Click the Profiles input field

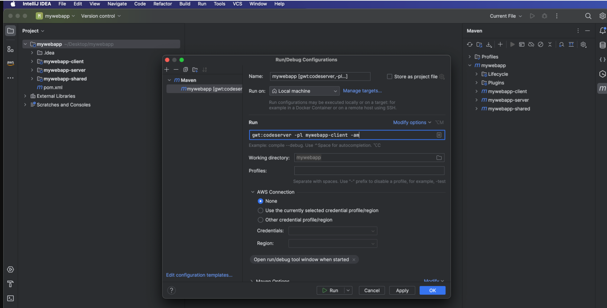click(x=369, y=171)
